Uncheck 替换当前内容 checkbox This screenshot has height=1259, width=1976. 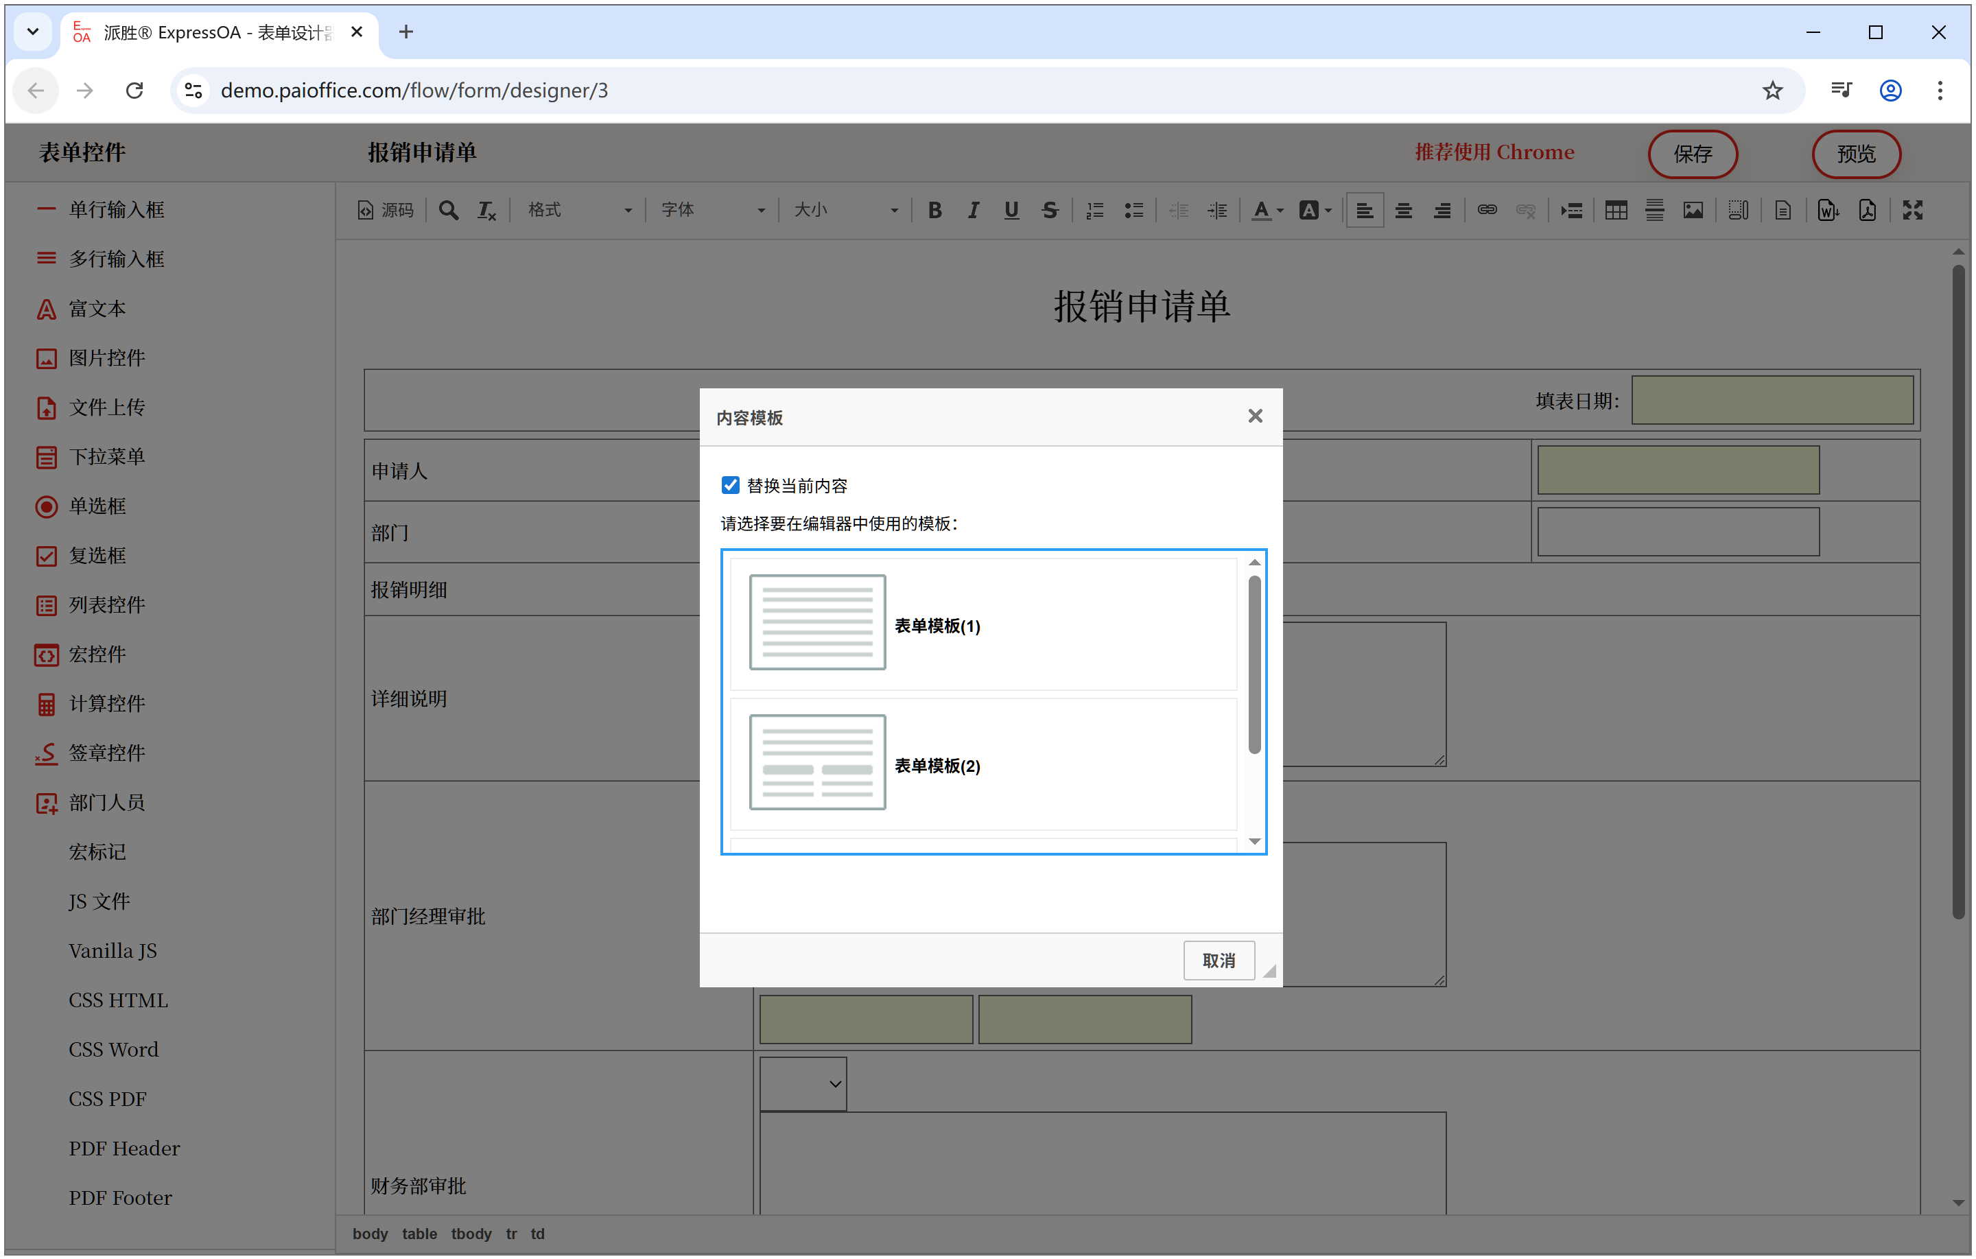(729, 485)
